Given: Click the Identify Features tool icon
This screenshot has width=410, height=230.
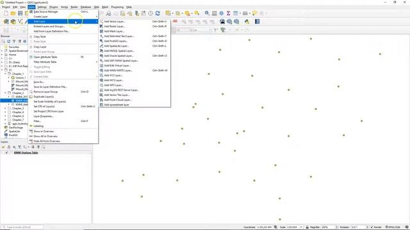Looking at the screenshot, I should 207,13.
